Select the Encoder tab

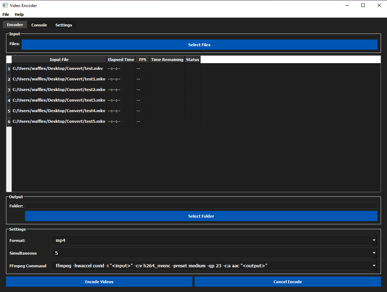15,25
